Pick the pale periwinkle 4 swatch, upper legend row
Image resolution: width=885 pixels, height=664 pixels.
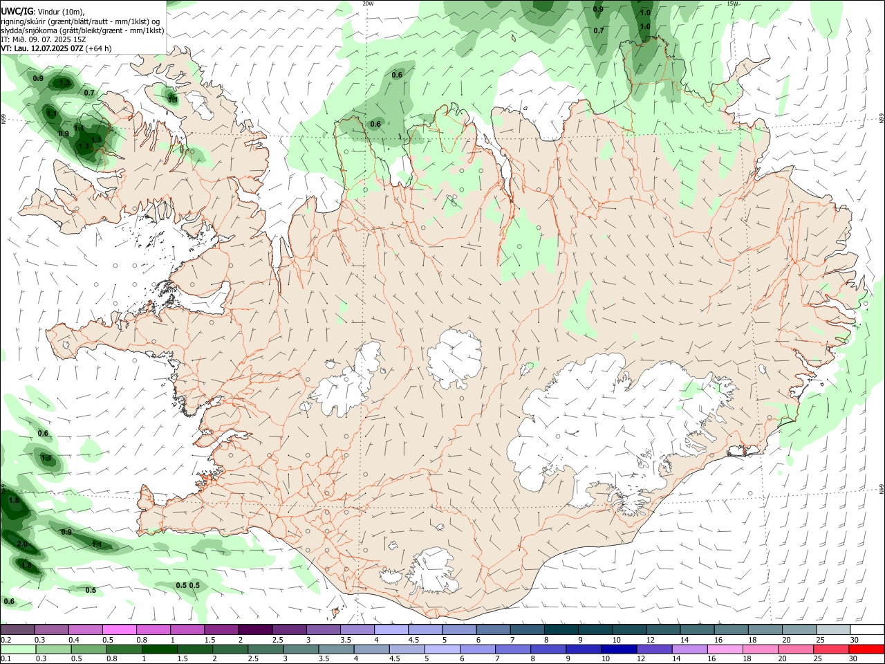pyautogui.click(x=391, y=630)
